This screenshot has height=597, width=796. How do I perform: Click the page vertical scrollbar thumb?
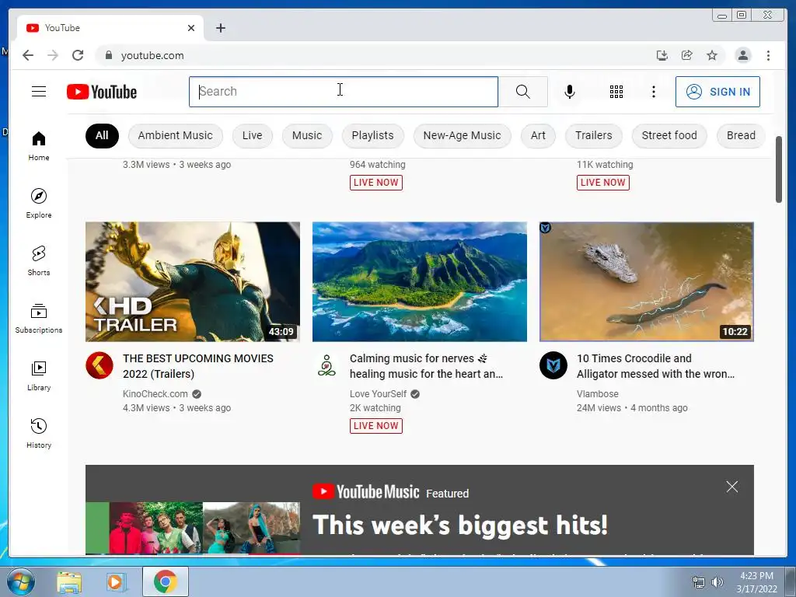pos(779,169)
